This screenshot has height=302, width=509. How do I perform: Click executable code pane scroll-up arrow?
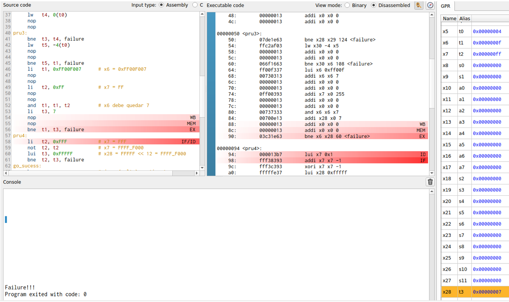[431, 14]
